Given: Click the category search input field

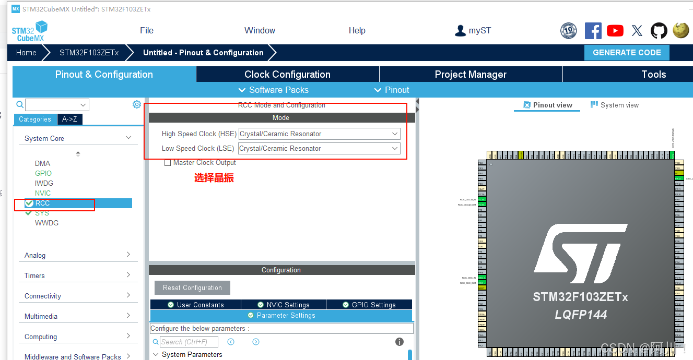Looking at the screenshot, I should click(x=52, y=105).
